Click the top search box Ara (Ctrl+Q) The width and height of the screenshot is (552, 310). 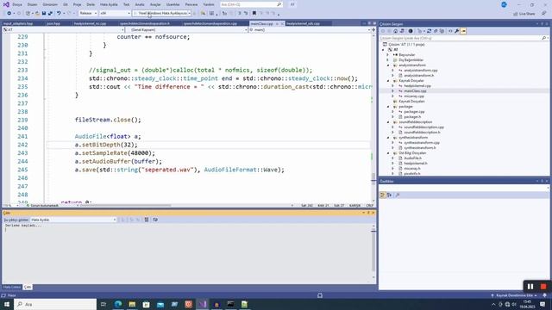[x=251, y=4]
